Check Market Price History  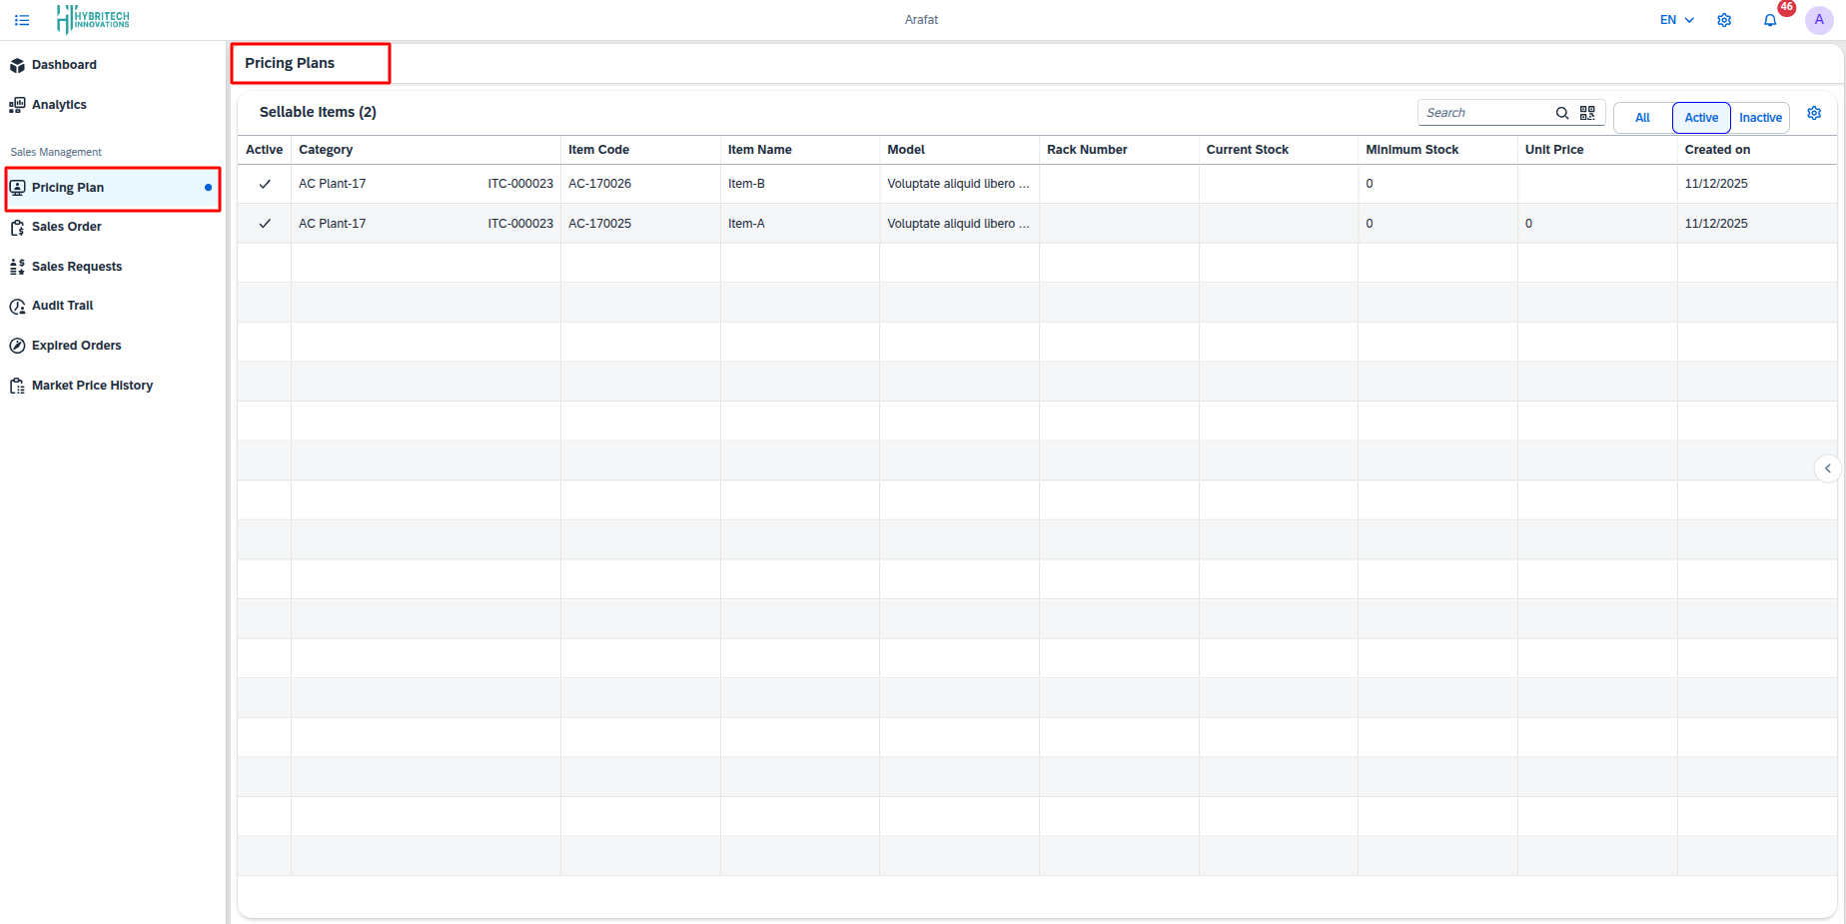[92, 385]
